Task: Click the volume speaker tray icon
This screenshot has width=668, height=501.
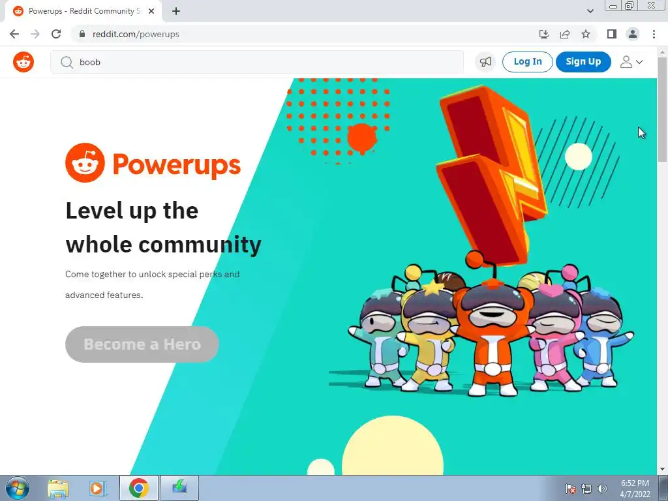Action: point(601,489)
